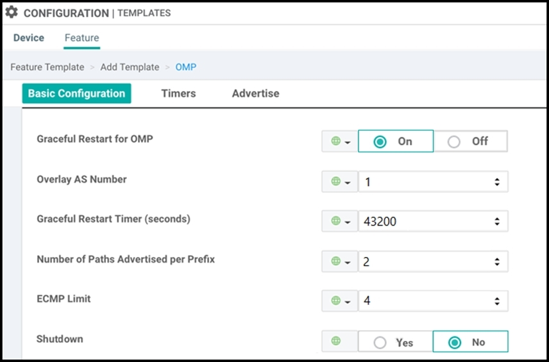The width and height of the screenshot is (549, 362).
Task: Click Feature Template breadcrumb link
Action: (47, 67)
